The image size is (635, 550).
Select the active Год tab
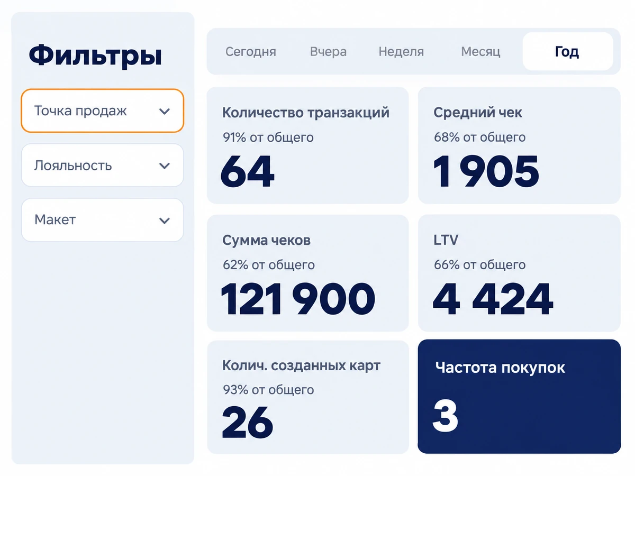click(568, 51)
